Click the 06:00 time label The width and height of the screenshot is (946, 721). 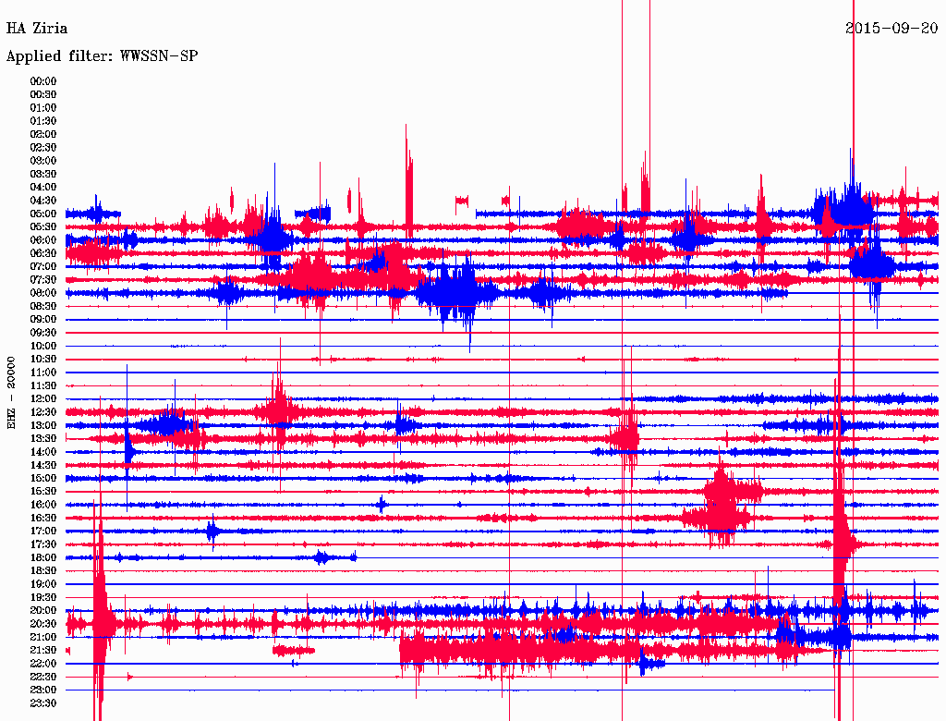coord(43,240)
